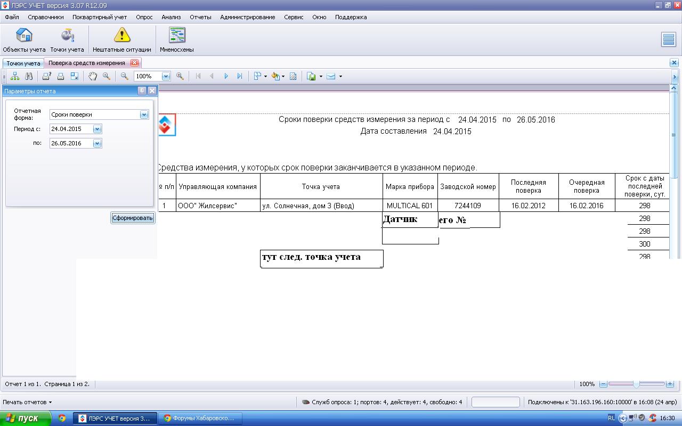Switch to the Точки учета tab

point(23,63)
